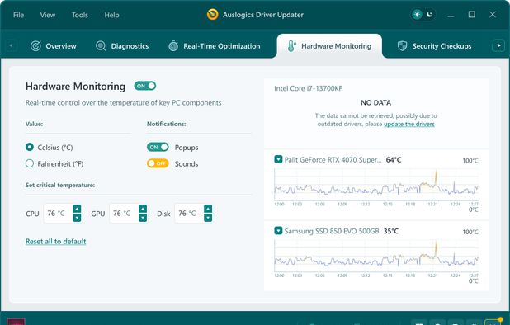Click the CPU temperature input field
The height and width of the screenshot is (325, 510).
click(x=58, y=213)
